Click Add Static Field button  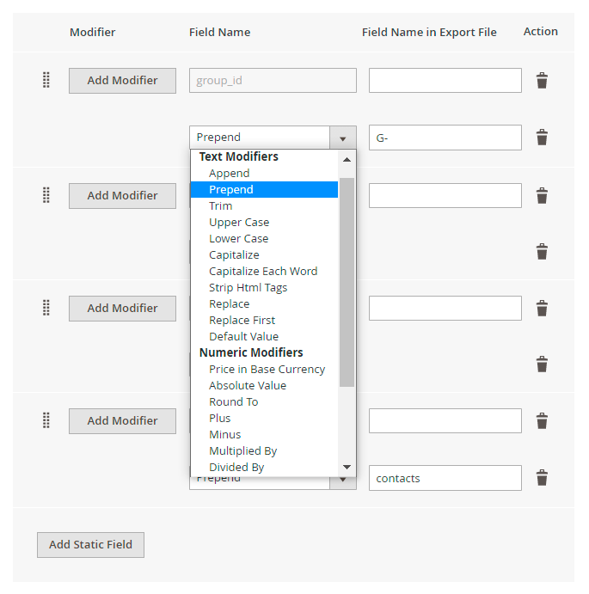(90, 544)
